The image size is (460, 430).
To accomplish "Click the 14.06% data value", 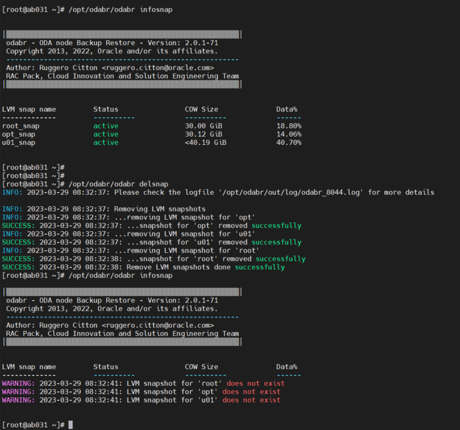I will 289,134.
